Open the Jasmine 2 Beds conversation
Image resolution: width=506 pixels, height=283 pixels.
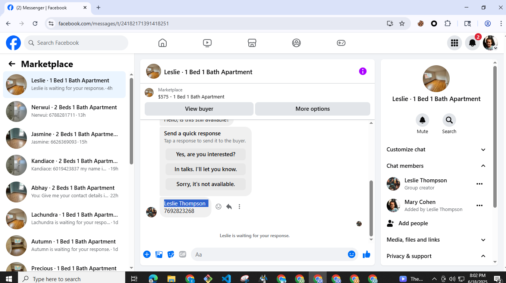tap(64, 138)
